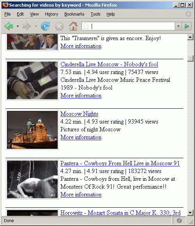Click the text "4.93 user rating"
Viewport: 195px width, 226px height.
tap(105, 122)
